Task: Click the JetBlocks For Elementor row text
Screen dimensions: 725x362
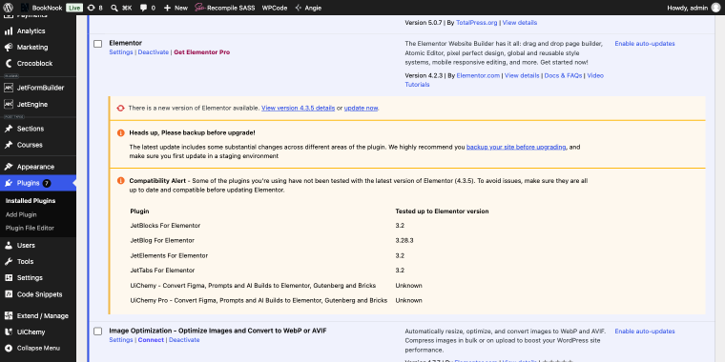Action: (x=165, y=226)
